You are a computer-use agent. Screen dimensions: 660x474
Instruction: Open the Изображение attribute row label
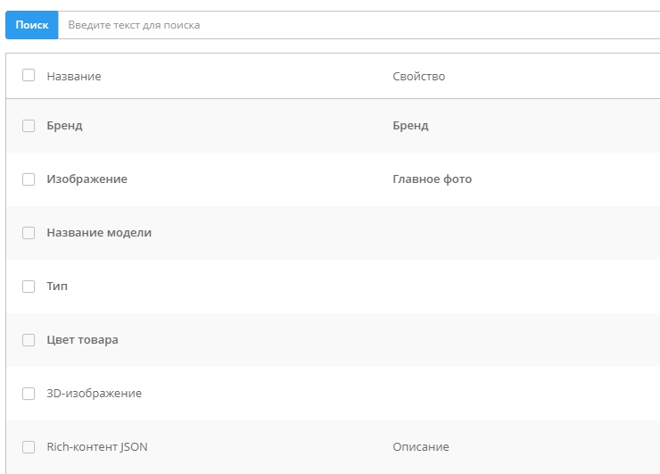pyautogui.click(x=87, y=179)
